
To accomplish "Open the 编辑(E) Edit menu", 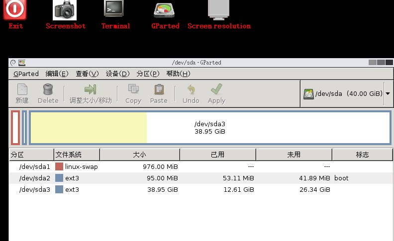I will 57,74.
